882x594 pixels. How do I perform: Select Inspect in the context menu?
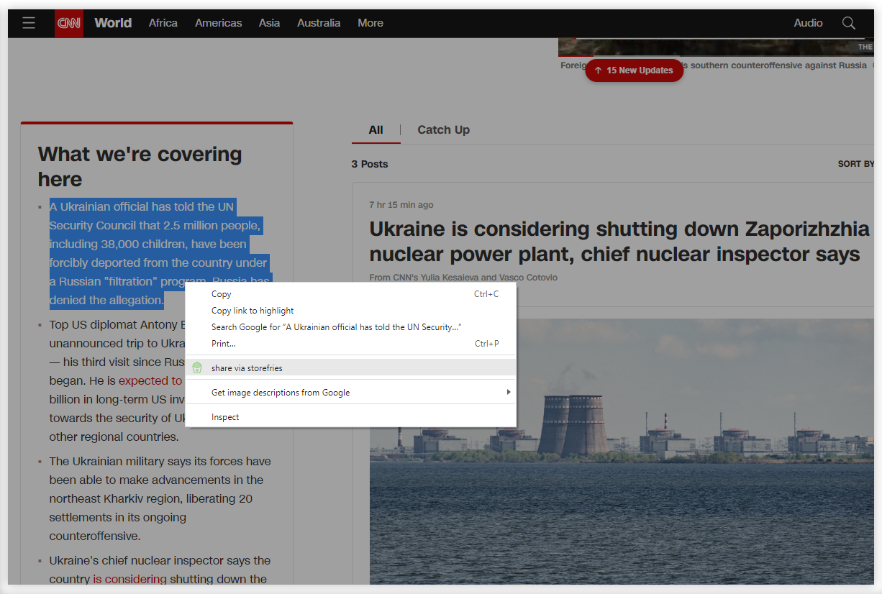click(225, 416)
